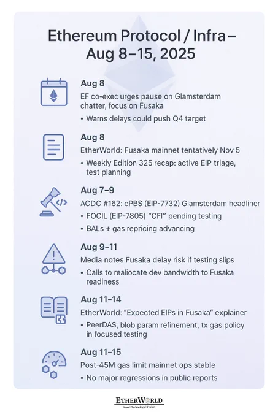Click 'Fusaka mainnet tentatively Nov 5' text
Image resolution: width=278 pixels, height=417 pixels.
pos(182,150)
